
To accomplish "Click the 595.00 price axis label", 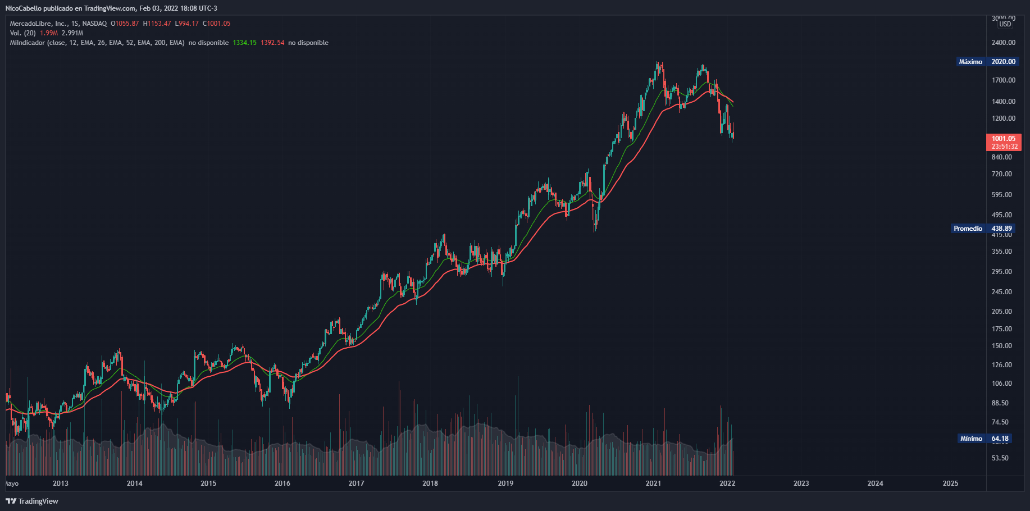I will [x=1002, y=195].
